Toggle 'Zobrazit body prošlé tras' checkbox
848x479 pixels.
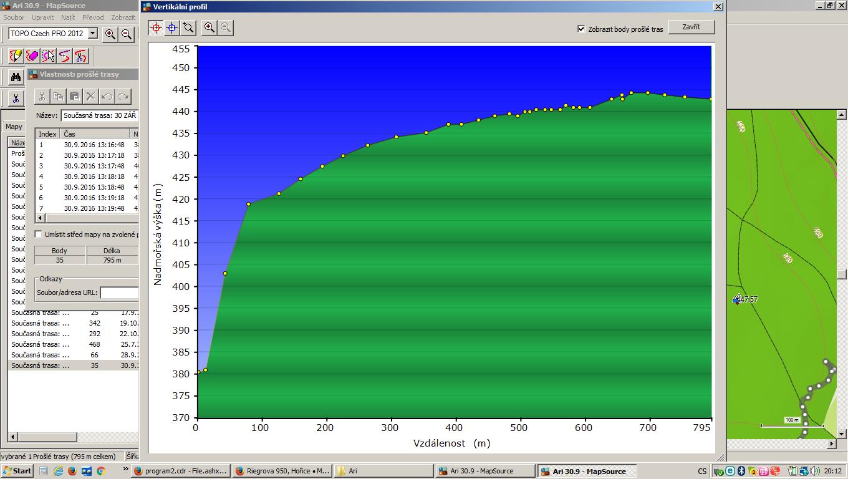click(581, 29)
